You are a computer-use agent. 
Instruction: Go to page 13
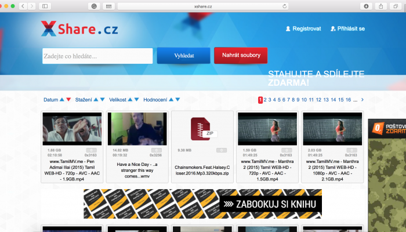326,100
